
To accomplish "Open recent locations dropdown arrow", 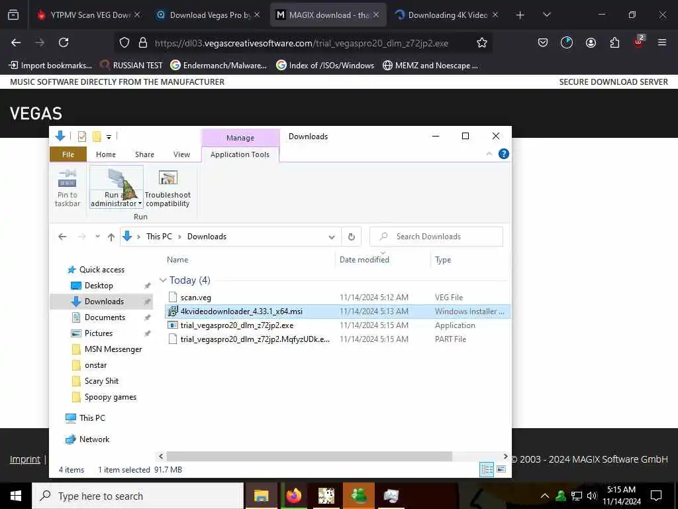I will [x=98, y=237].
